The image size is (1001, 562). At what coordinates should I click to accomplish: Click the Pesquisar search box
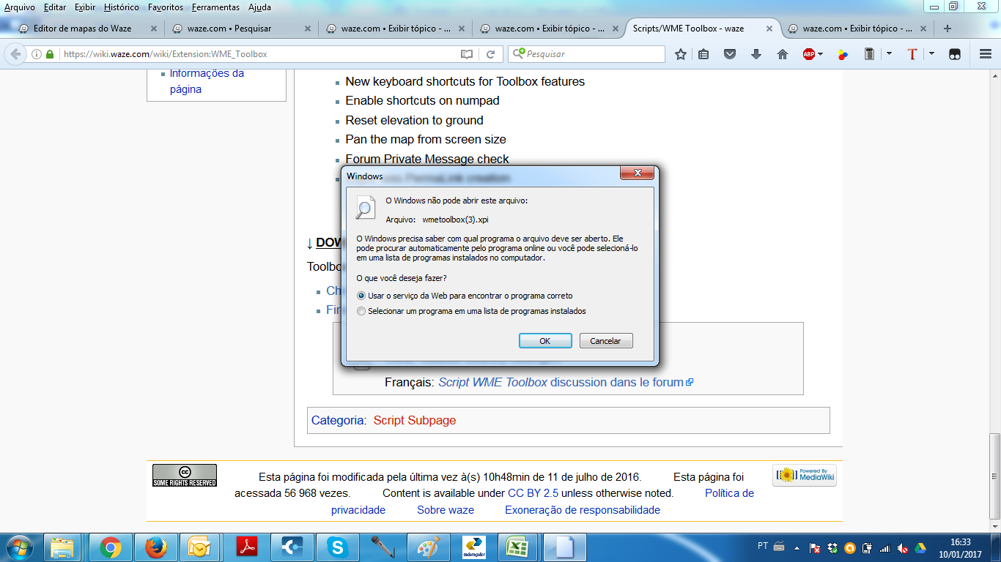pyautogui.click(x=586, y=54)
